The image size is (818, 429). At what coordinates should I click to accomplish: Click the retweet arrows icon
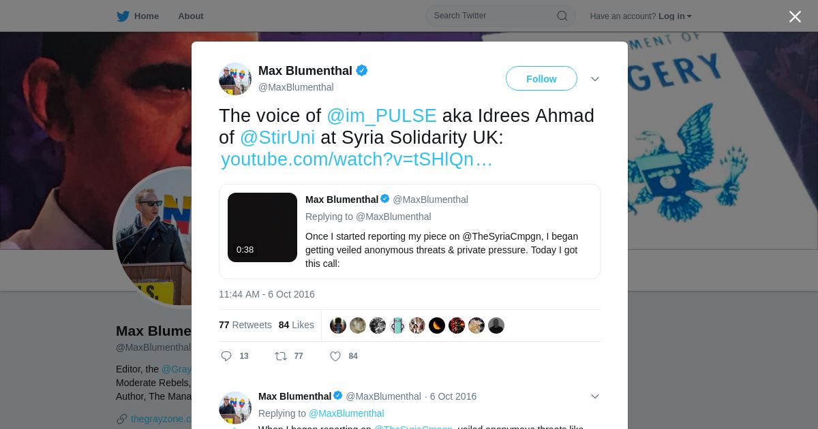coord(280,356)
